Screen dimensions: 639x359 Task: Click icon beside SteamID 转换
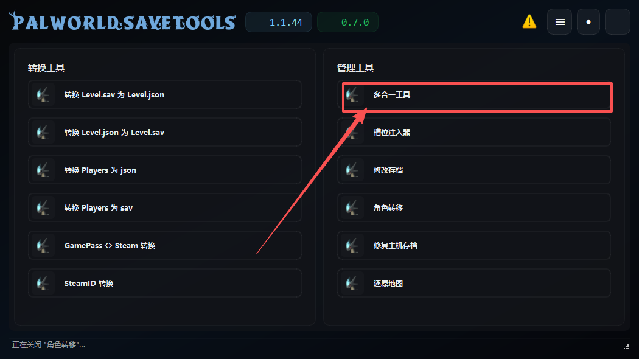pyautogui.click(x=43, y=283)
